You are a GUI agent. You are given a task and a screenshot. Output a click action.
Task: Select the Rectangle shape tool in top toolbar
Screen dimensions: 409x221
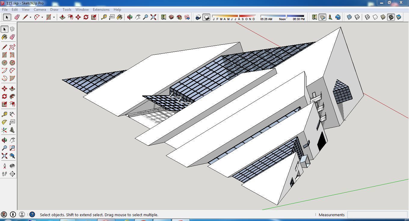point(48,17)
